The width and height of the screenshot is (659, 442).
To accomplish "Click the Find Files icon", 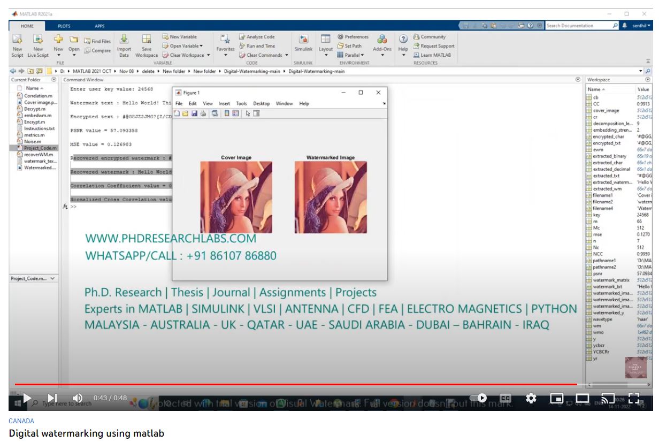I will [x=87, y=41].
